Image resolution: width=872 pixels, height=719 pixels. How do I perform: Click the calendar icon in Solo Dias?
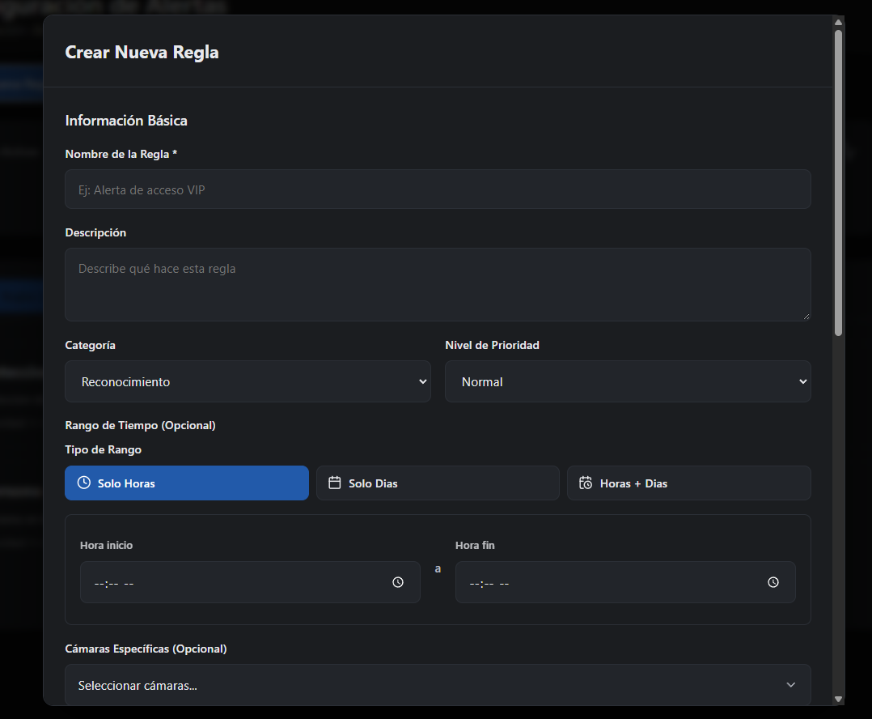point(335,483)
